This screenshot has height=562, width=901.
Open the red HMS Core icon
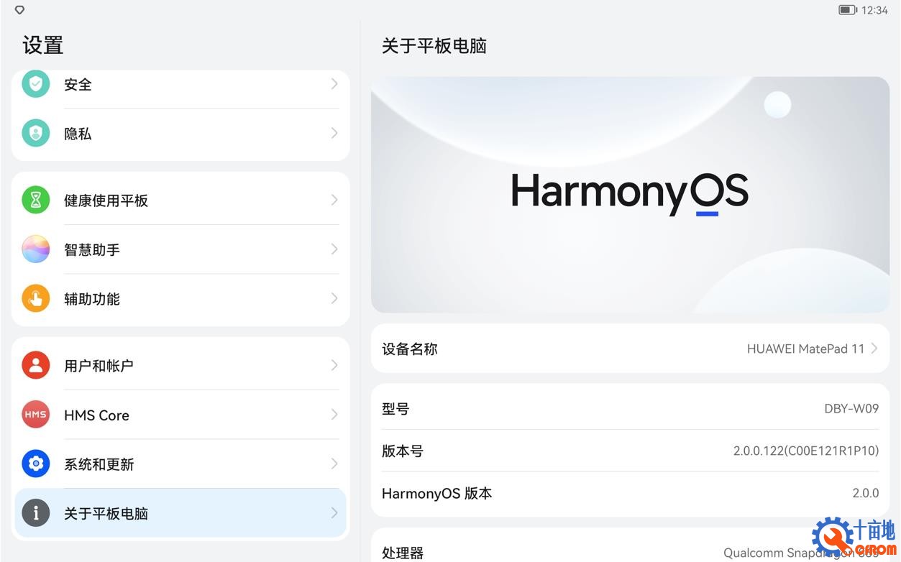click(x=35, y=415)
